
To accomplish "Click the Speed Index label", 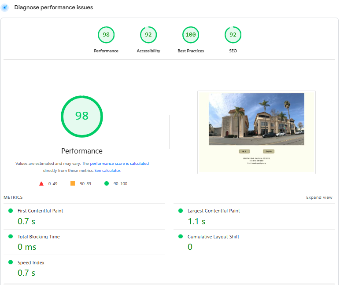I will pyautogui.click(x=31, y=263).
